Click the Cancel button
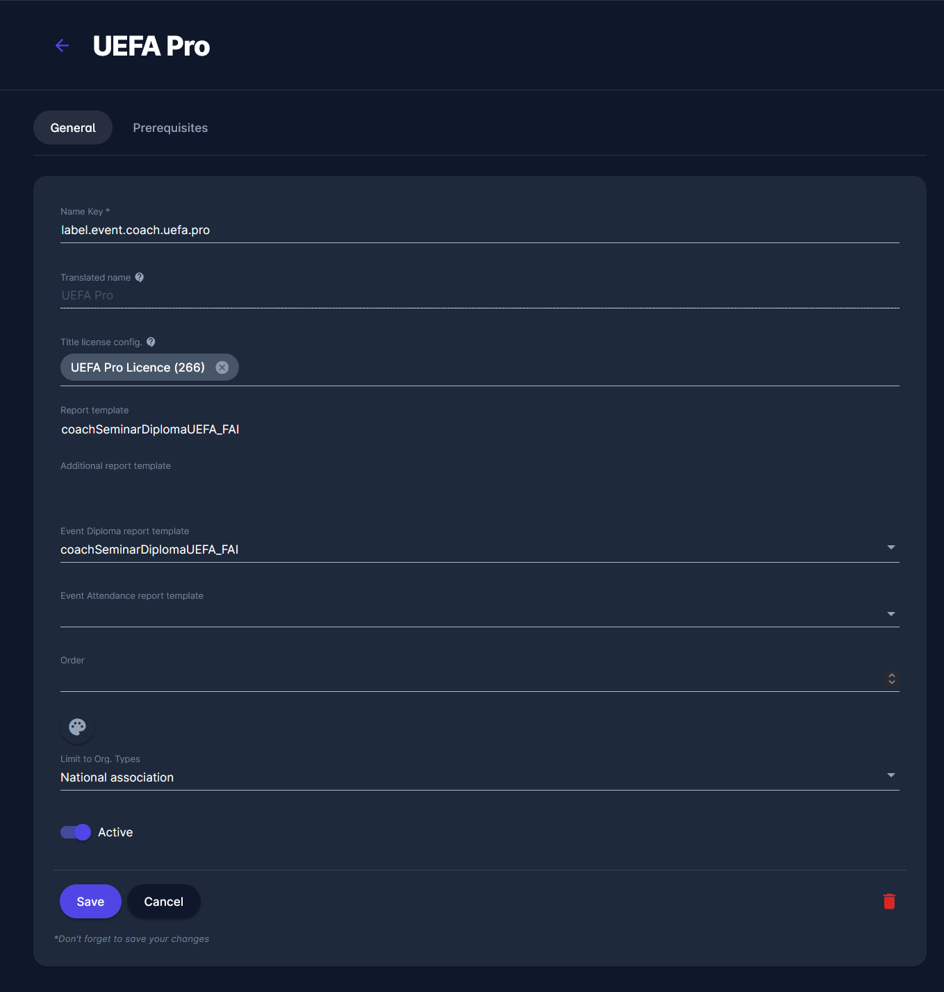Viewport: 944px width, 992px height. 164,902
